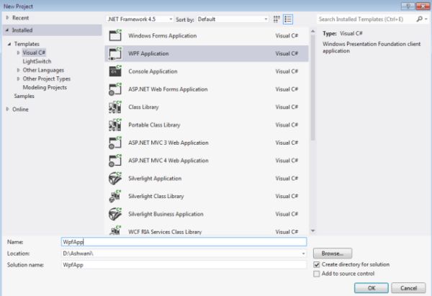
Task: Expand Other Languages node arrow
Action: point(18,70)
